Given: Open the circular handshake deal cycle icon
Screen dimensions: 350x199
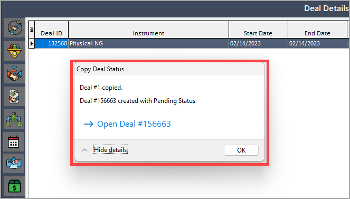Looking at the screenshot, I should (x=15, y=28).
